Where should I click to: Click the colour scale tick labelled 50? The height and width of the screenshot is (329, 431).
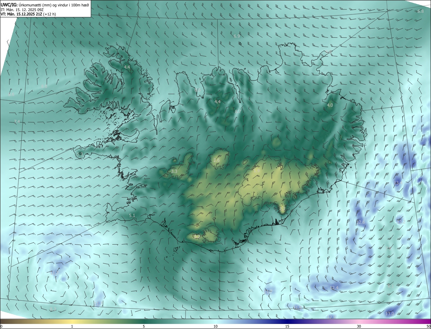(x=428, y=326)
